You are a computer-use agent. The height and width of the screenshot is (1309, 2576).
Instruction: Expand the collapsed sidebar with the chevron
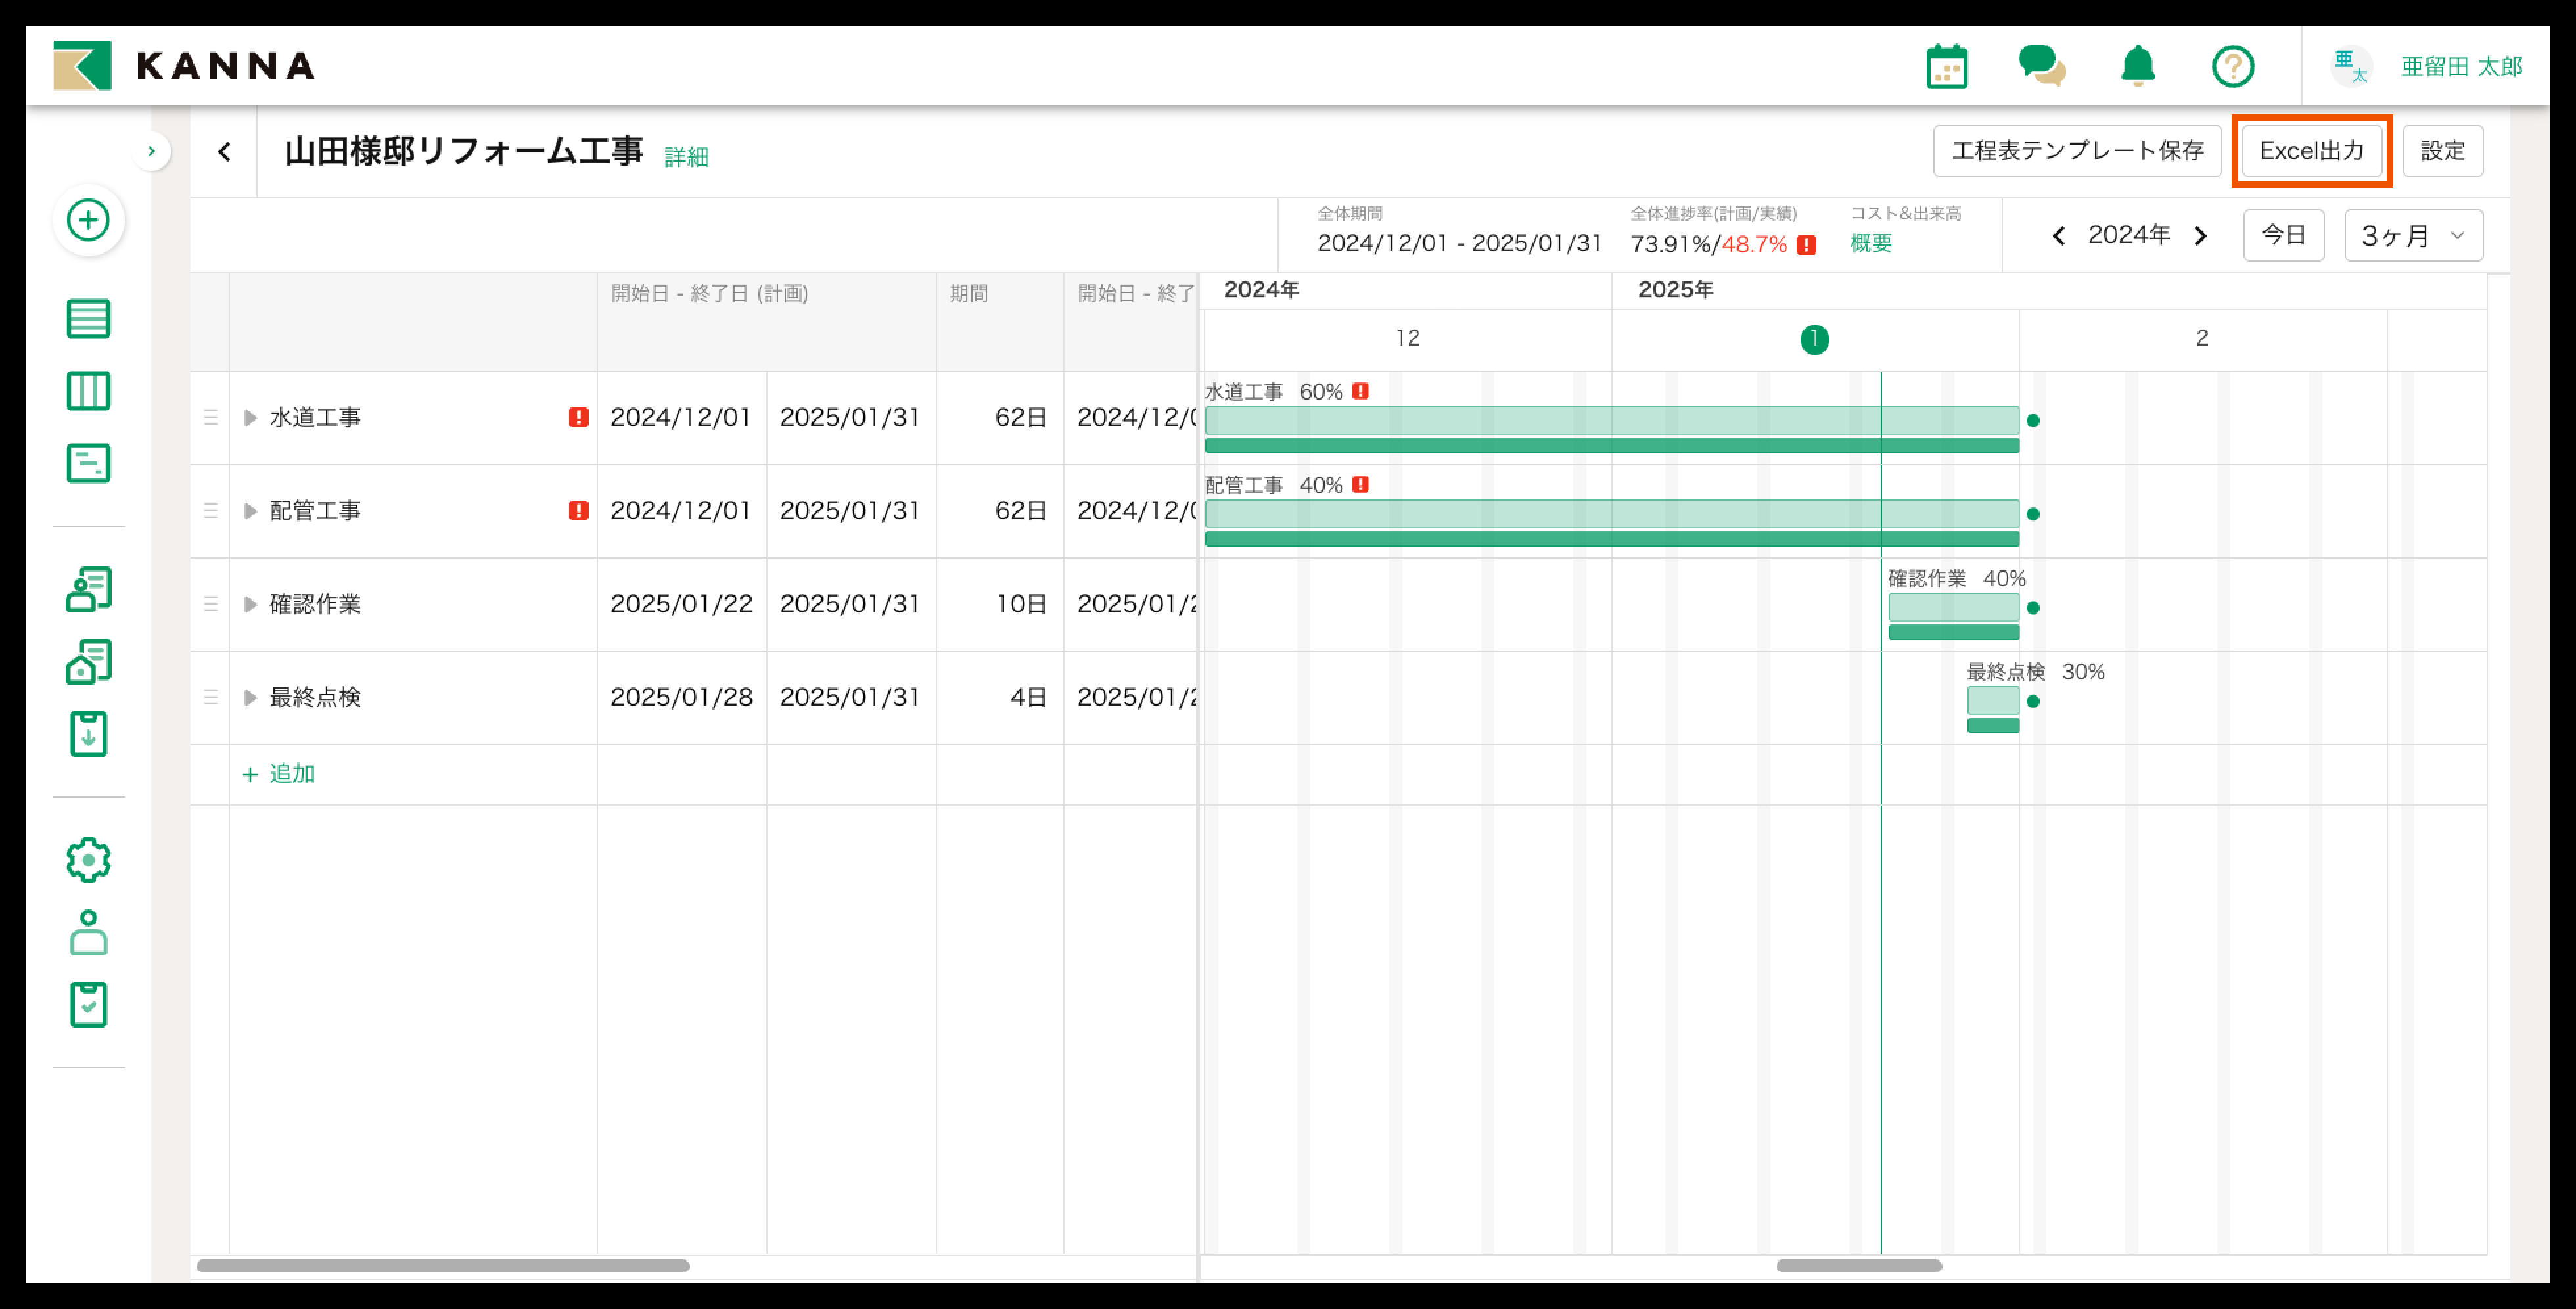pos(151,151)
